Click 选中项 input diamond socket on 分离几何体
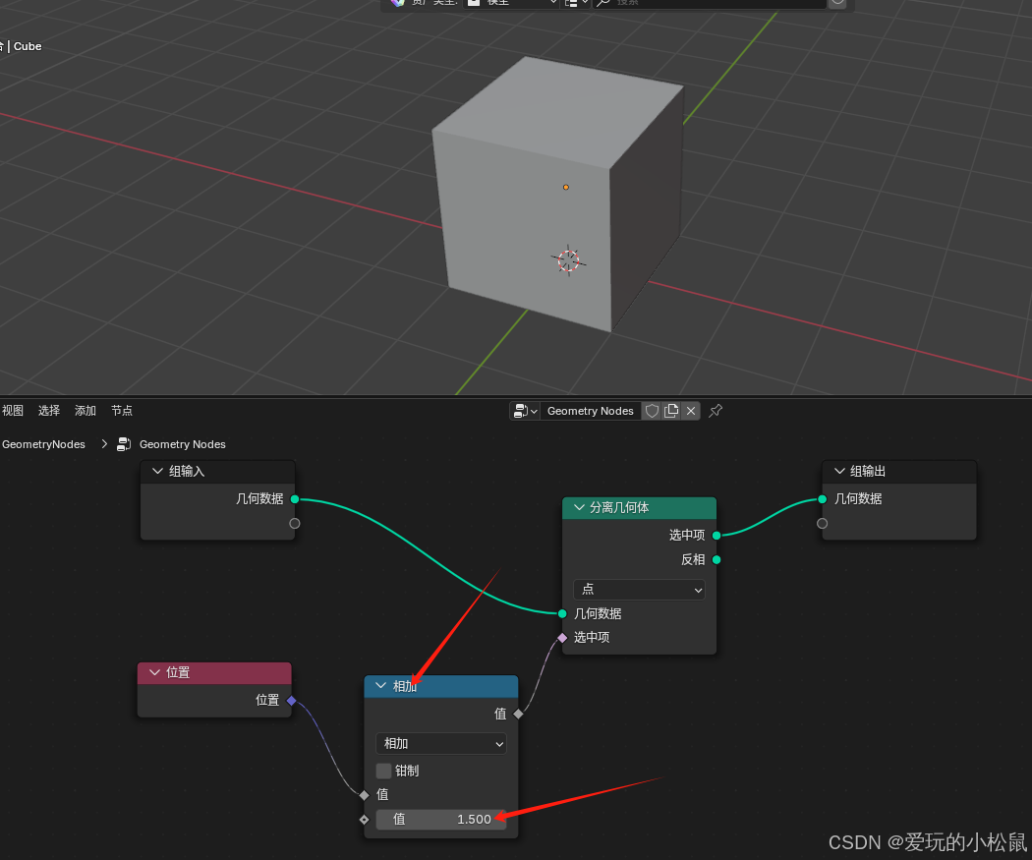This screenshot has width=1032, height=860. click(562, 637)
